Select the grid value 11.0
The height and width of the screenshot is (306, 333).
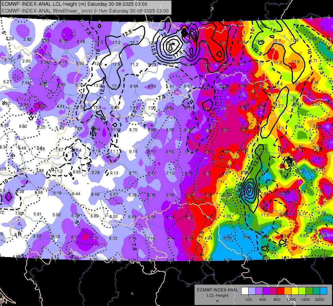tap(265, 215)
